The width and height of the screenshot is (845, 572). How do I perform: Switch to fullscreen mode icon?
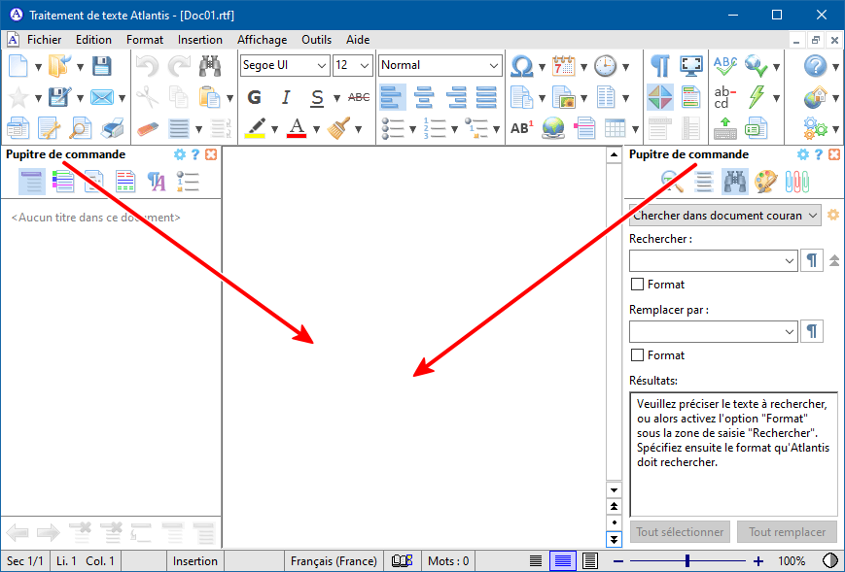pyautogui.click(x=691, y=66)
